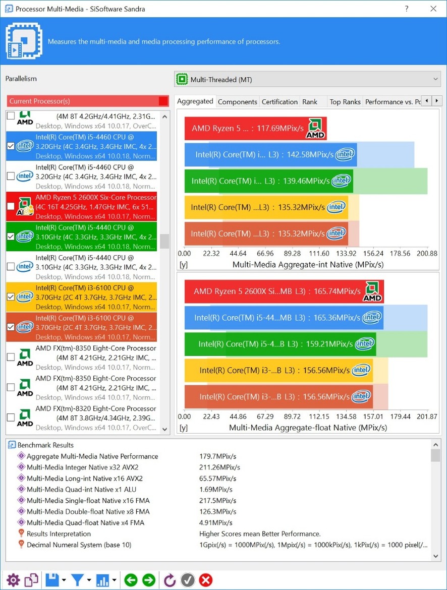The width and height of the screenshot is (447, 590).
Task: Select the Aggregated tab
Action: click(x=195, y=101)
